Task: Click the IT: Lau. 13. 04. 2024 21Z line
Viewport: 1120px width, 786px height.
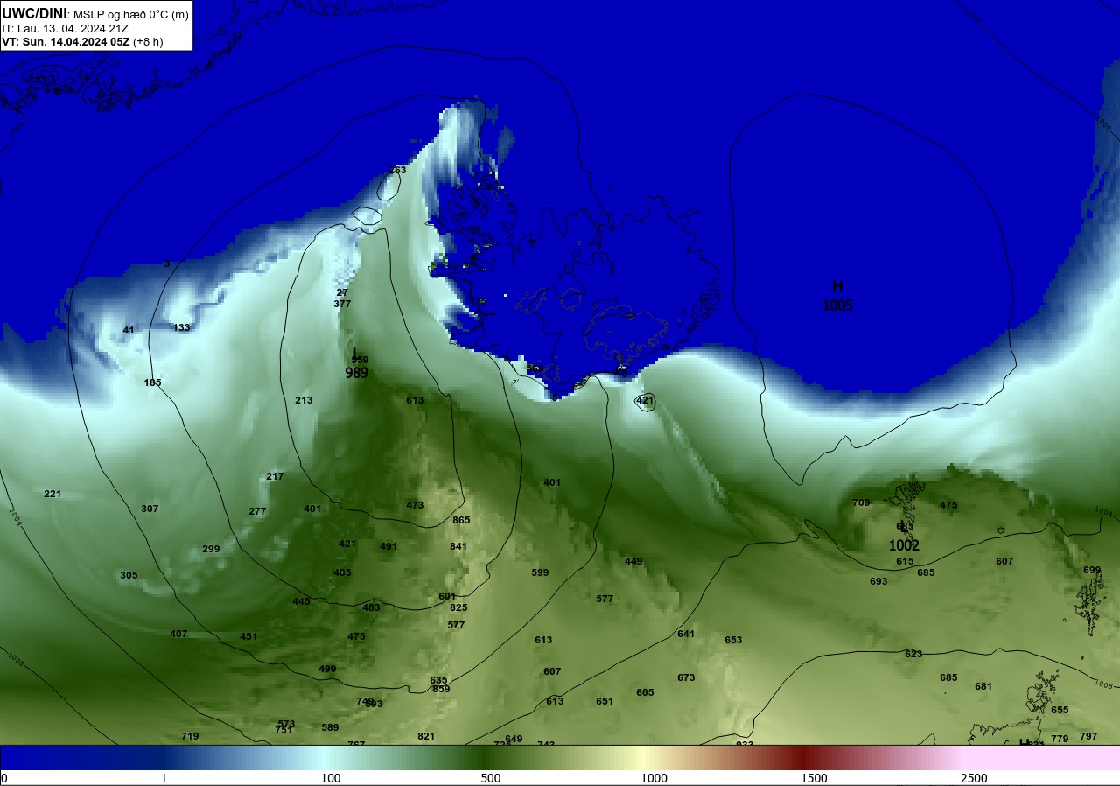Action: tap(66, 29)
